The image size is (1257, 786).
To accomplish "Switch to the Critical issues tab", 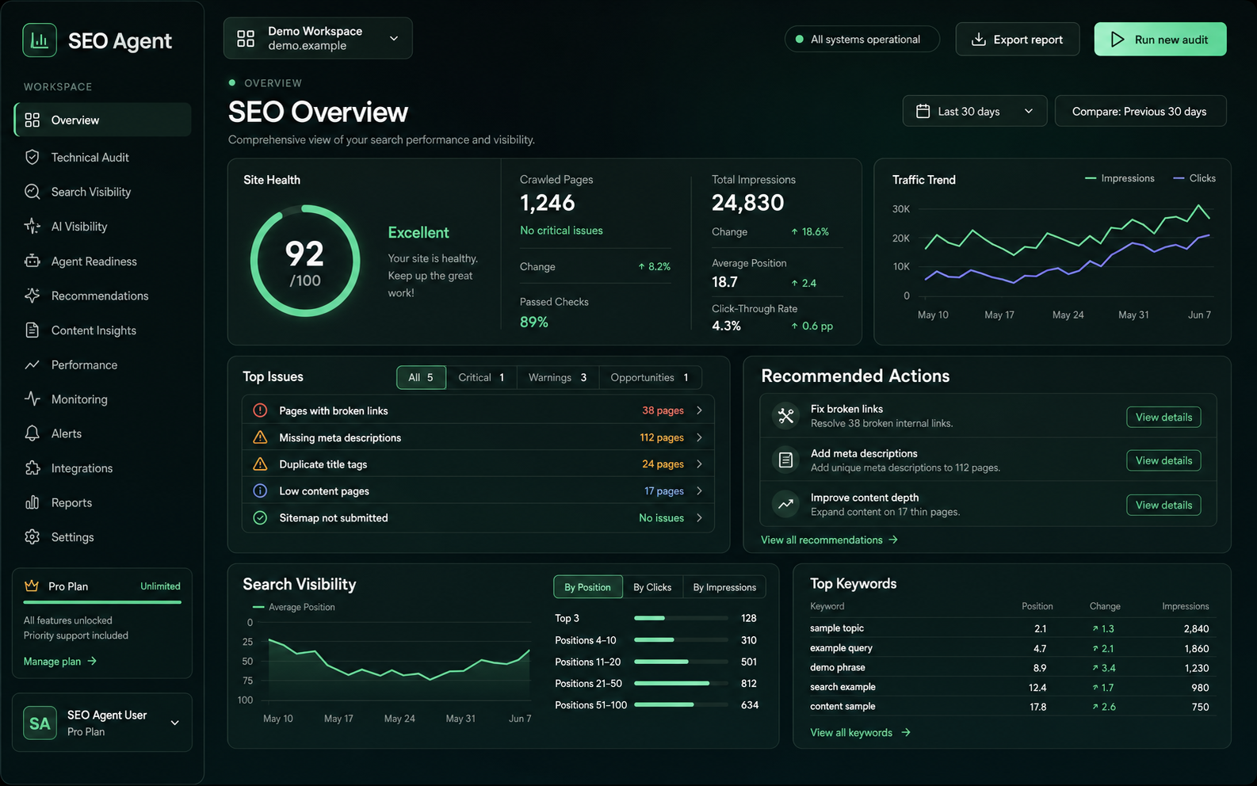I will point(481,377).
